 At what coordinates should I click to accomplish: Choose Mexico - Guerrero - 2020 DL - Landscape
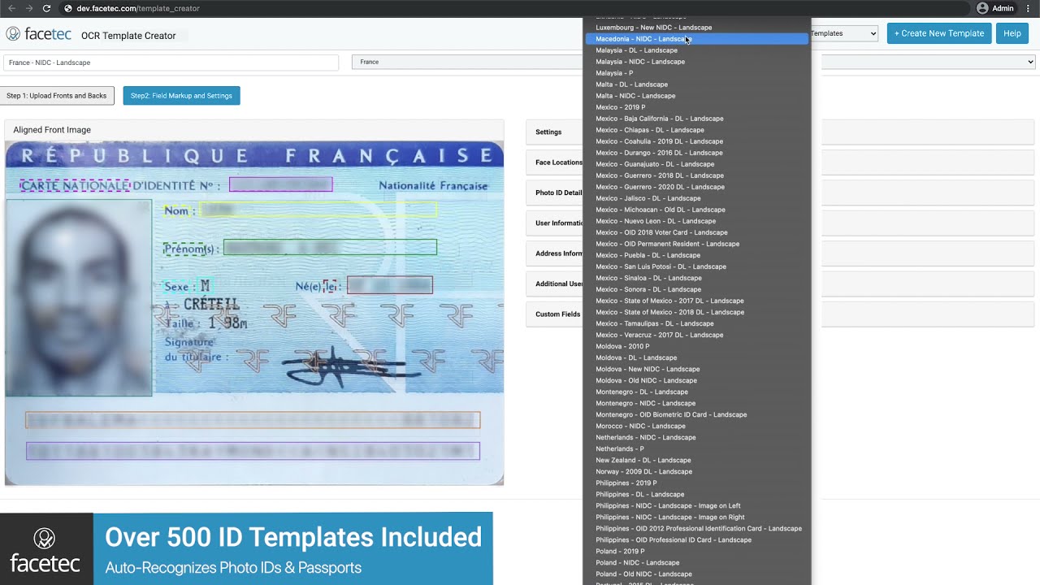tap(697, 187)
